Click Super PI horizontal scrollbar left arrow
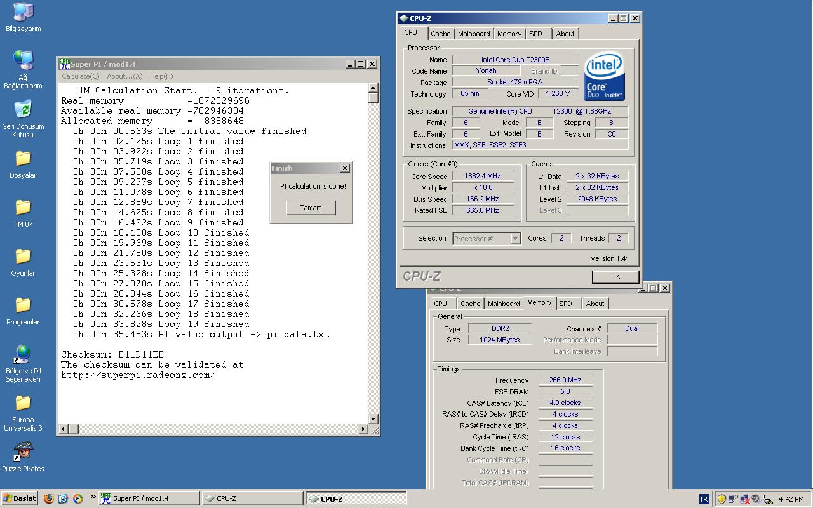The image size is (813, 508). tap(63, 429)
